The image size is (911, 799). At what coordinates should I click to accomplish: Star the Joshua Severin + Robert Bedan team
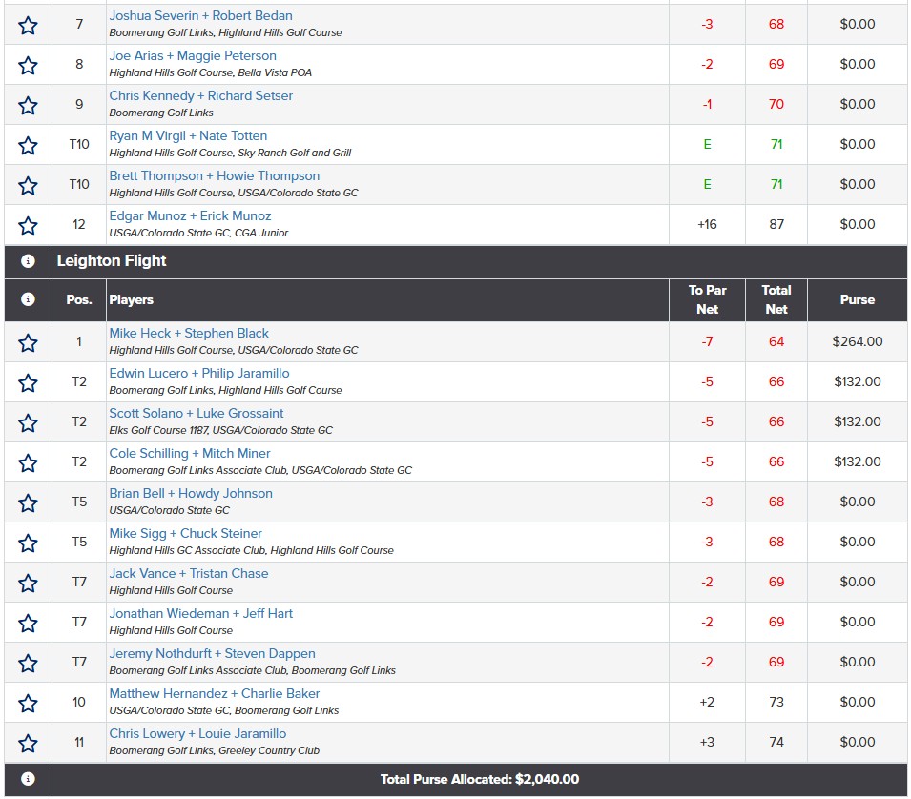click(x=28, y=25)
